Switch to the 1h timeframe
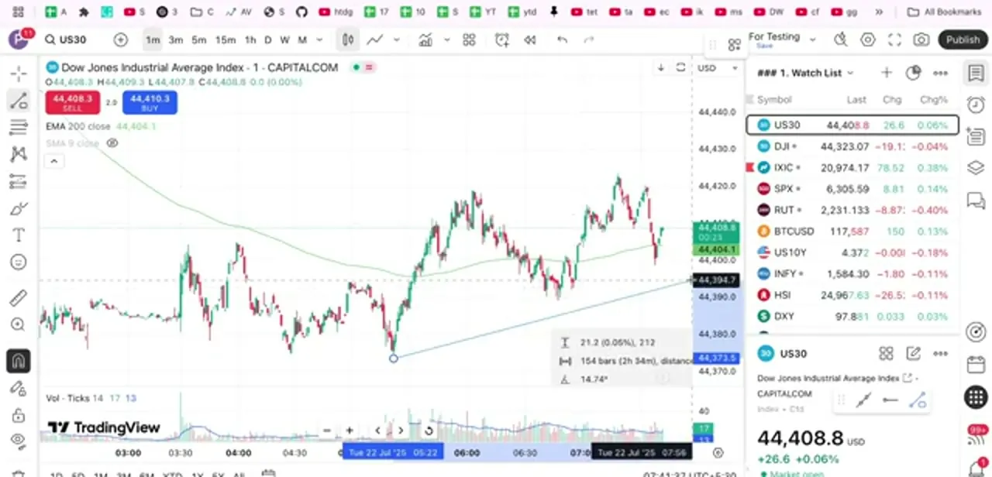Viewport: 992px width, 477px height. pyautogui.click(x=250, y=39)
